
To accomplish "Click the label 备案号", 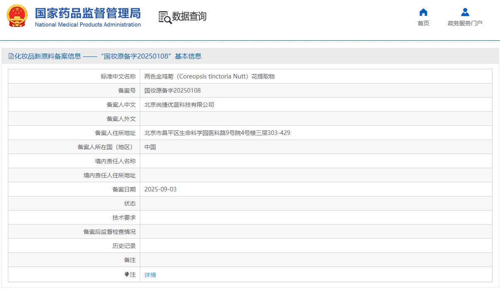I will pos(127,91).
